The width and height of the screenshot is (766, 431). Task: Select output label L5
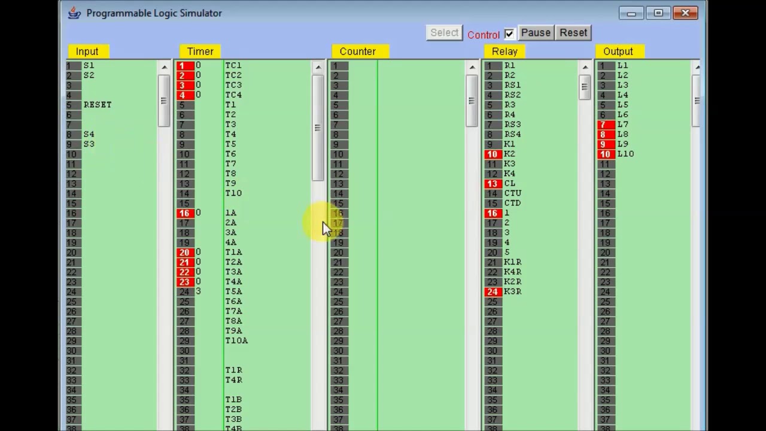point(622,105)
